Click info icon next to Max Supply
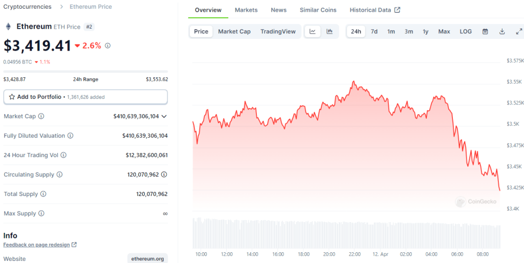This screenshot has width=524, height=263. coord(41,213)
